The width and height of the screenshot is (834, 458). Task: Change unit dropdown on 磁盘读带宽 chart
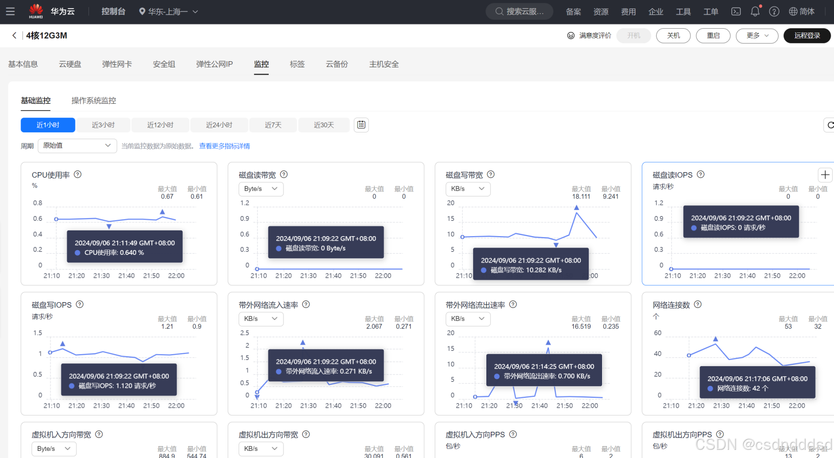coord(261,189)
